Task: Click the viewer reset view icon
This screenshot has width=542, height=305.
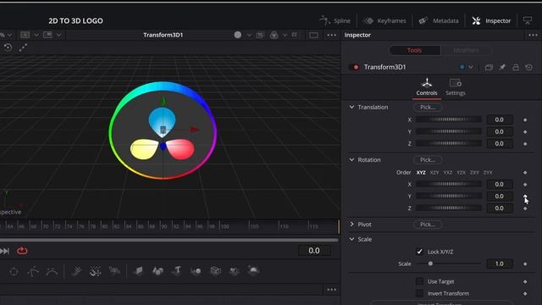Action: coord(8,47)
